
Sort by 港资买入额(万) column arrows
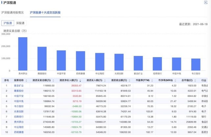click(105, 80)
